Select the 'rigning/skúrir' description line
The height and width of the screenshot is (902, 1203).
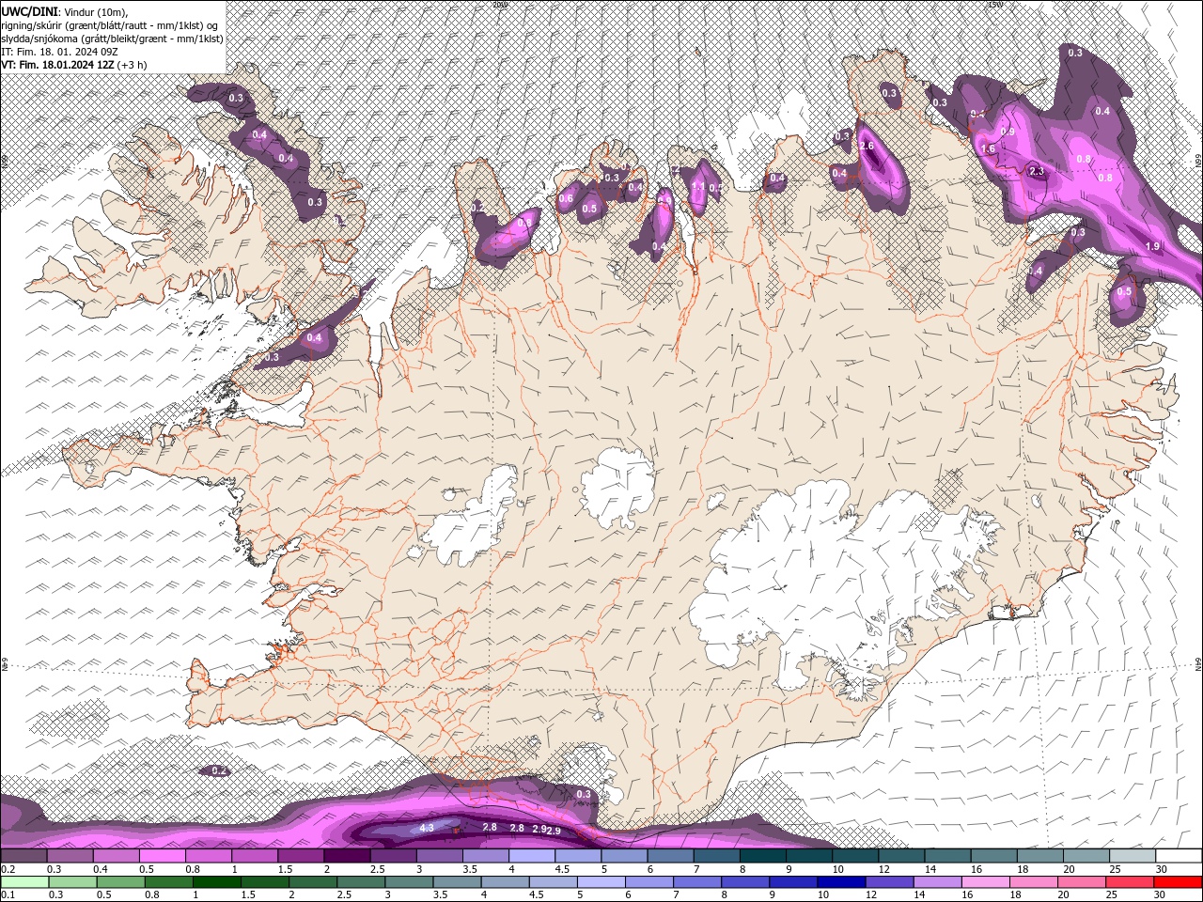110,24
